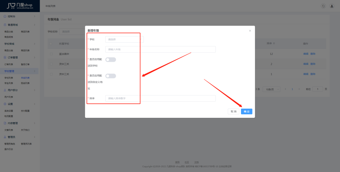Click the 用户部分 user icon
340x172 pixels.
coord(5,90)
